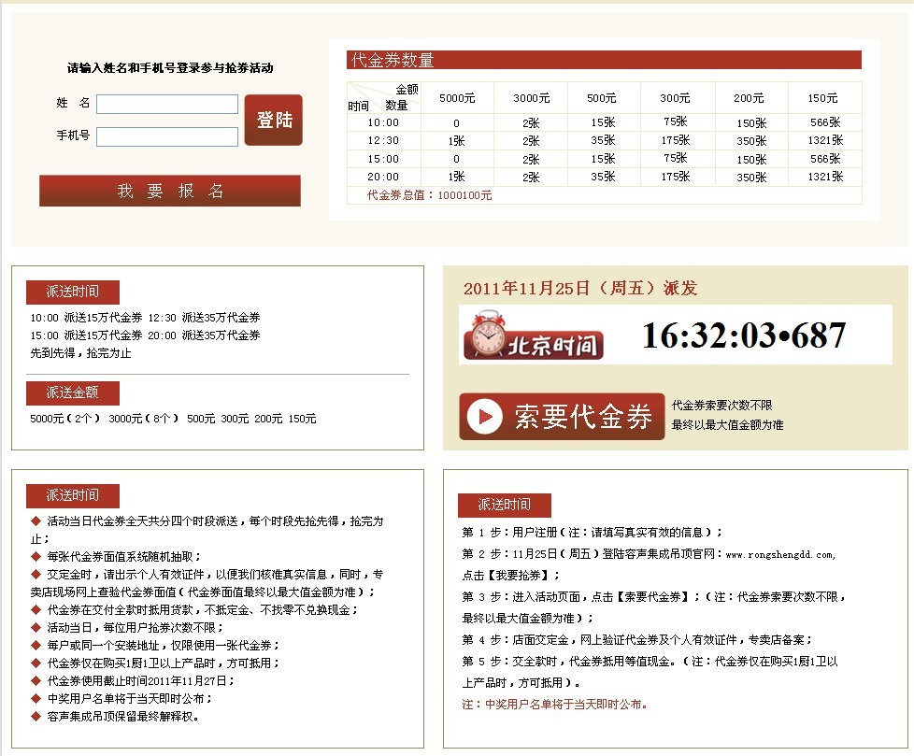
Task: Click the red note 注：中奖用户名单将于当天即时公布
Action: point(555,705)
